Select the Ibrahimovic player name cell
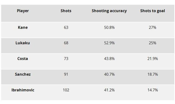175x104 pixels. click(23, 90)
